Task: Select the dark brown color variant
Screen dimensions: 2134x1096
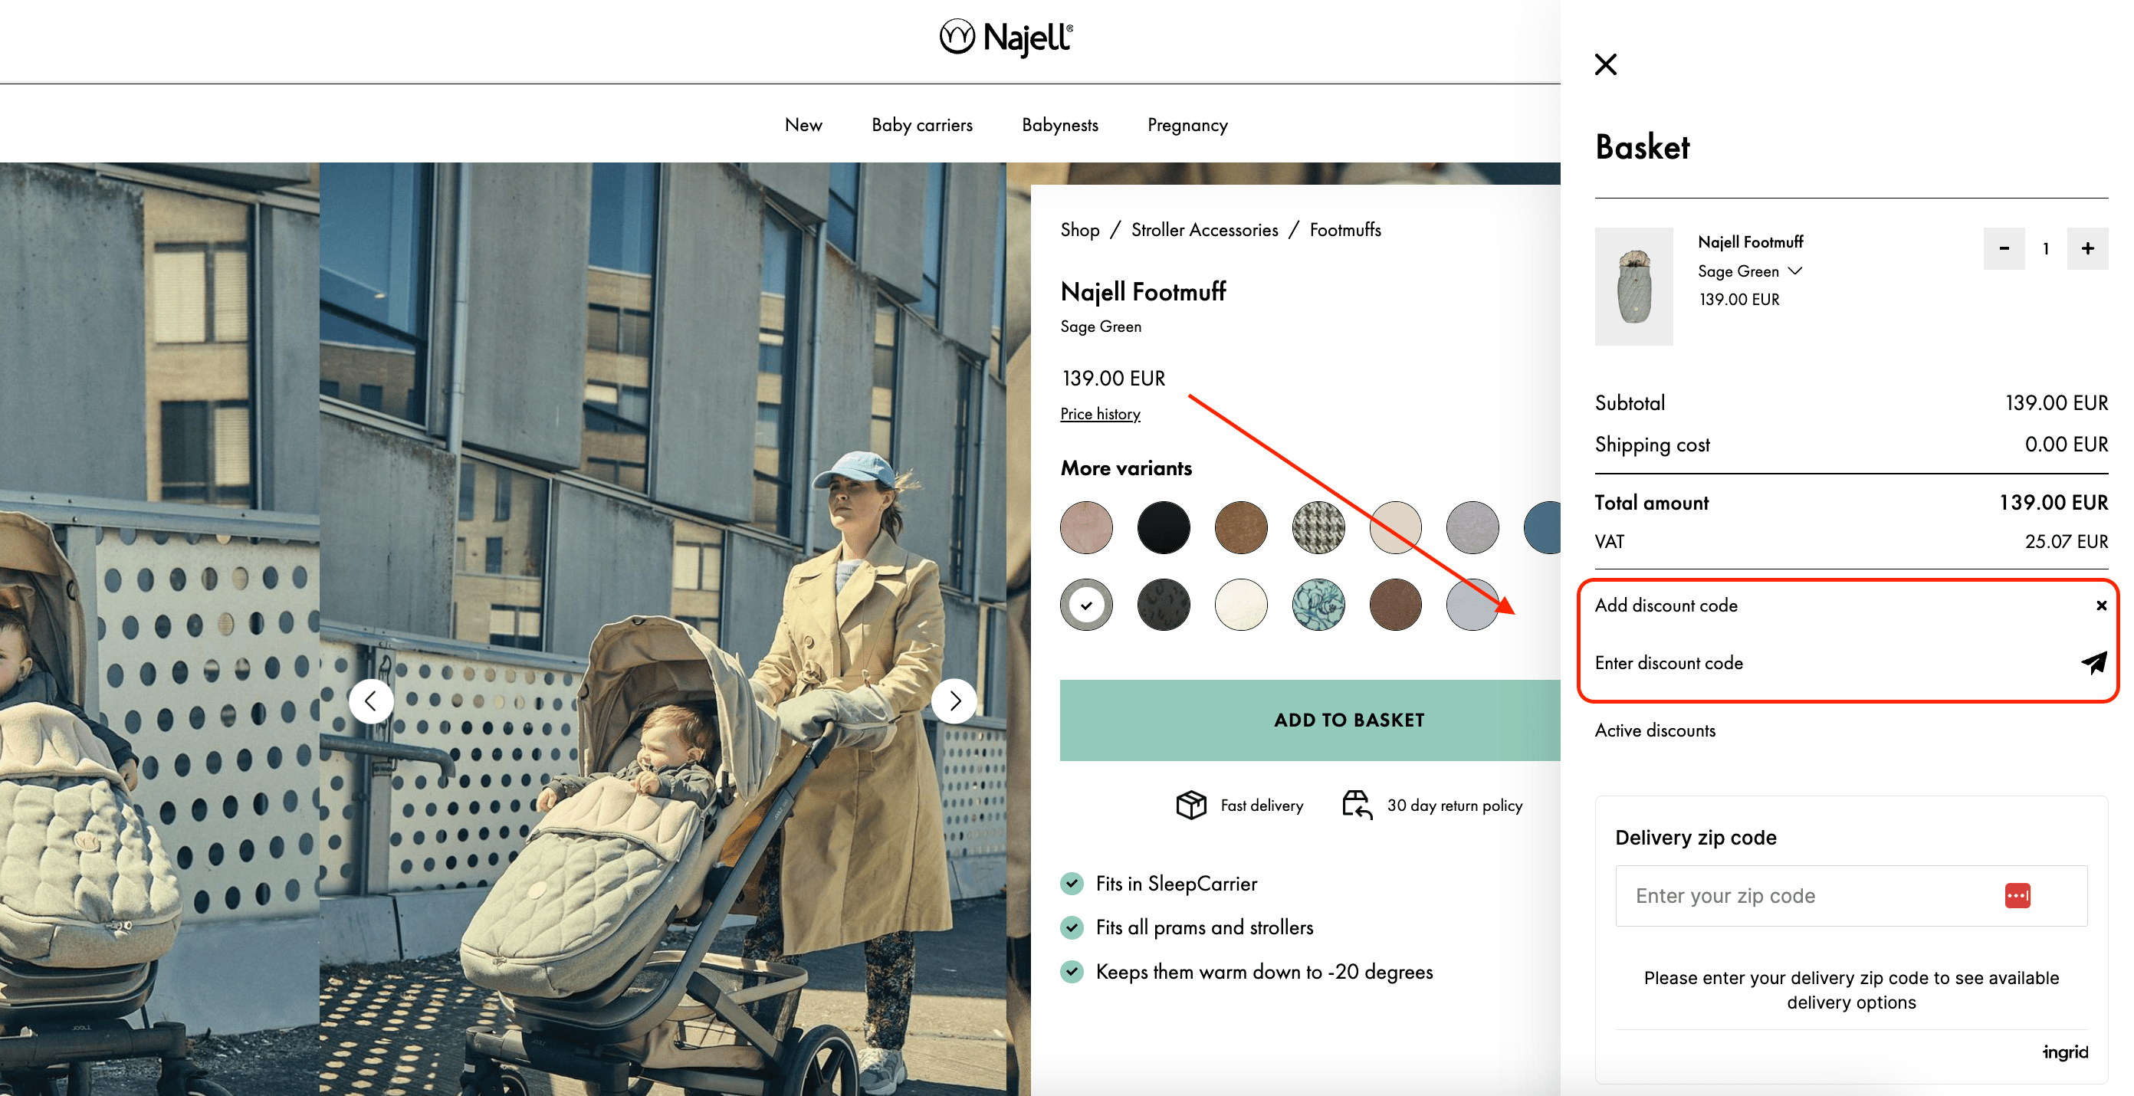Action: pos(1395,604)
